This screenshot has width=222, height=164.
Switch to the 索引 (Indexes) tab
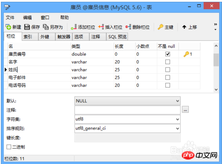30,37
